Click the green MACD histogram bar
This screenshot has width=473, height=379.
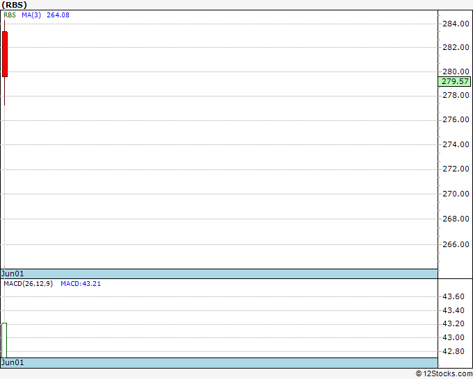click(x=4, y=340)
